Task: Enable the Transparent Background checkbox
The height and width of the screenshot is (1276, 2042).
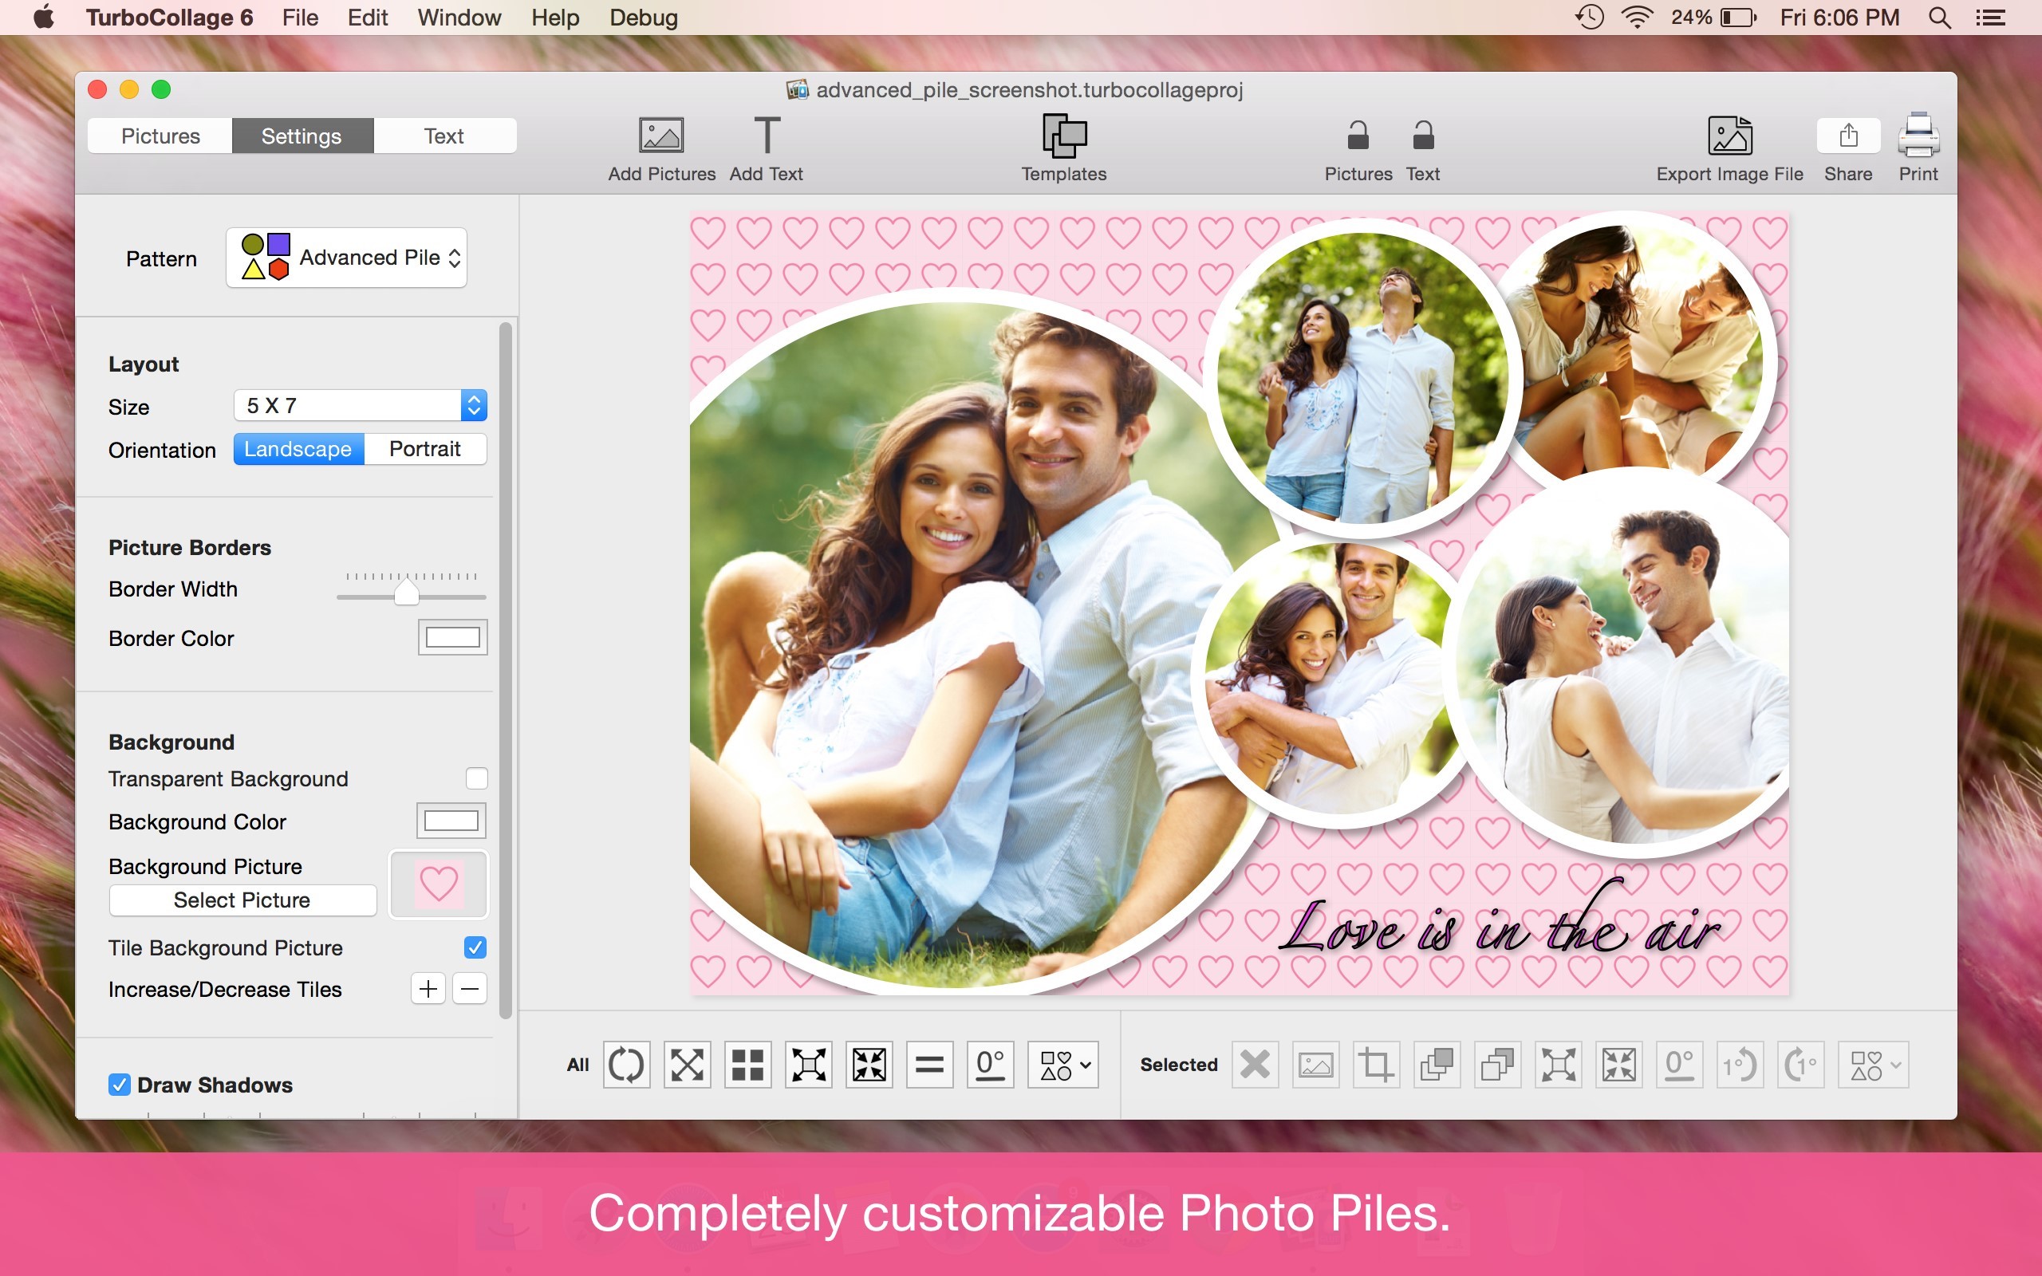Action: 476,778
